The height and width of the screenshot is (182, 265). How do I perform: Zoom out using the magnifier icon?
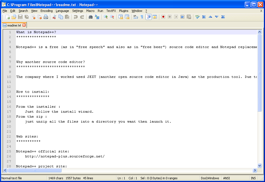tap(112, 17)
